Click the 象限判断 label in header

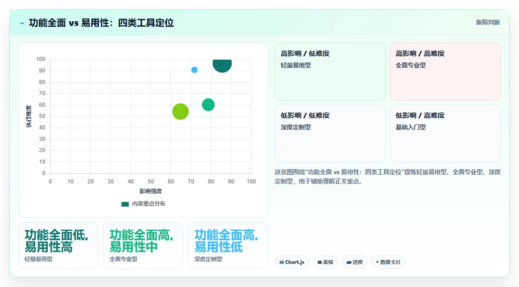[x=488, y=23]
